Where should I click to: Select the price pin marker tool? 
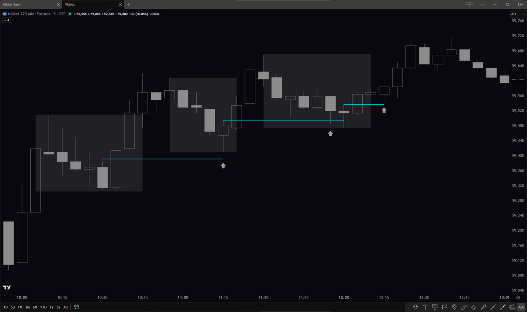coord(454,307)
